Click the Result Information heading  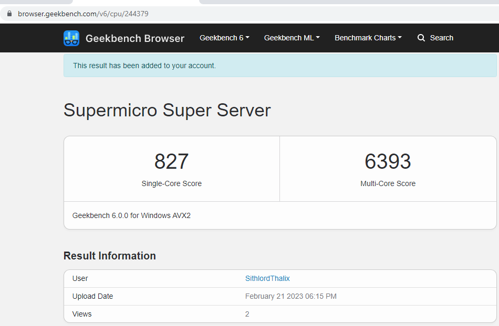click(x=109, y=256)
